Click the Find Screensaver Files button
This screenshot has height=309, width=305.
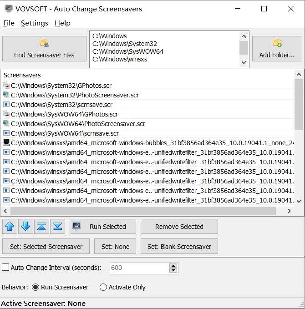44,49
